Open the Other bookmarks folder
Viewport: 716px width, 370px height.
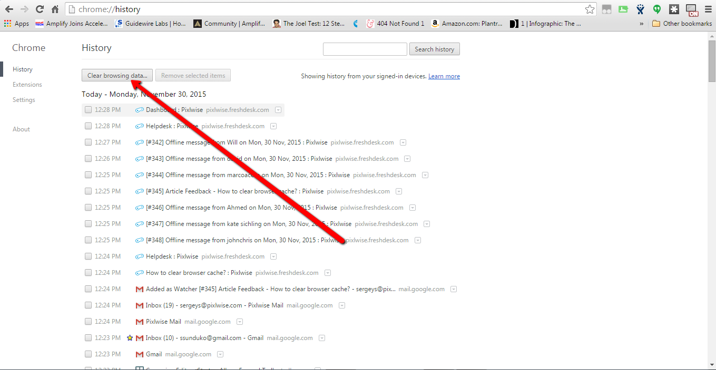click(x=682, y=24)
